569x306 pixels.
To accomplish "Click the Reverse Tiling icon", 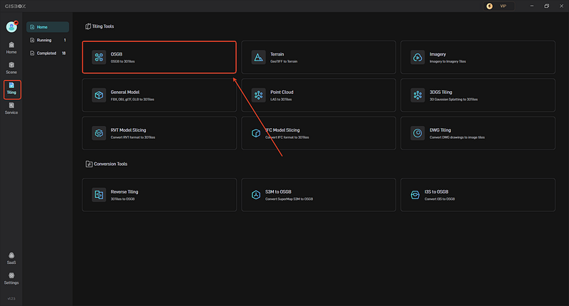I will (99, 194).
